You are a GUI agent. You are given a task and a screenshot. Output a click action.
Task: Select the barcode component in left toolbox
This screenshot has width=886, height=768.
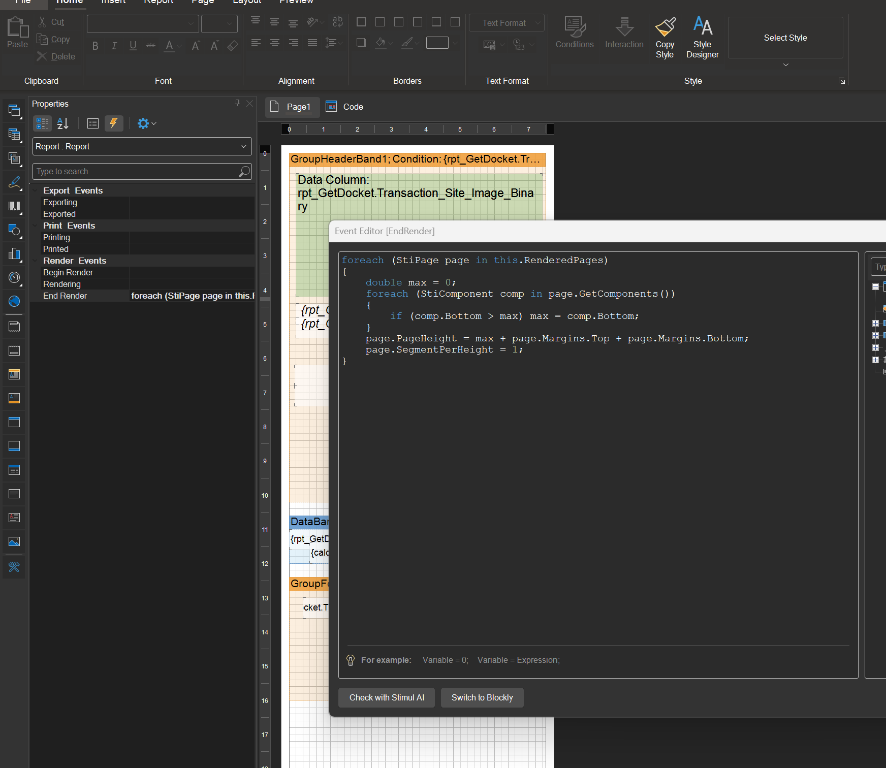click(14, 206)
